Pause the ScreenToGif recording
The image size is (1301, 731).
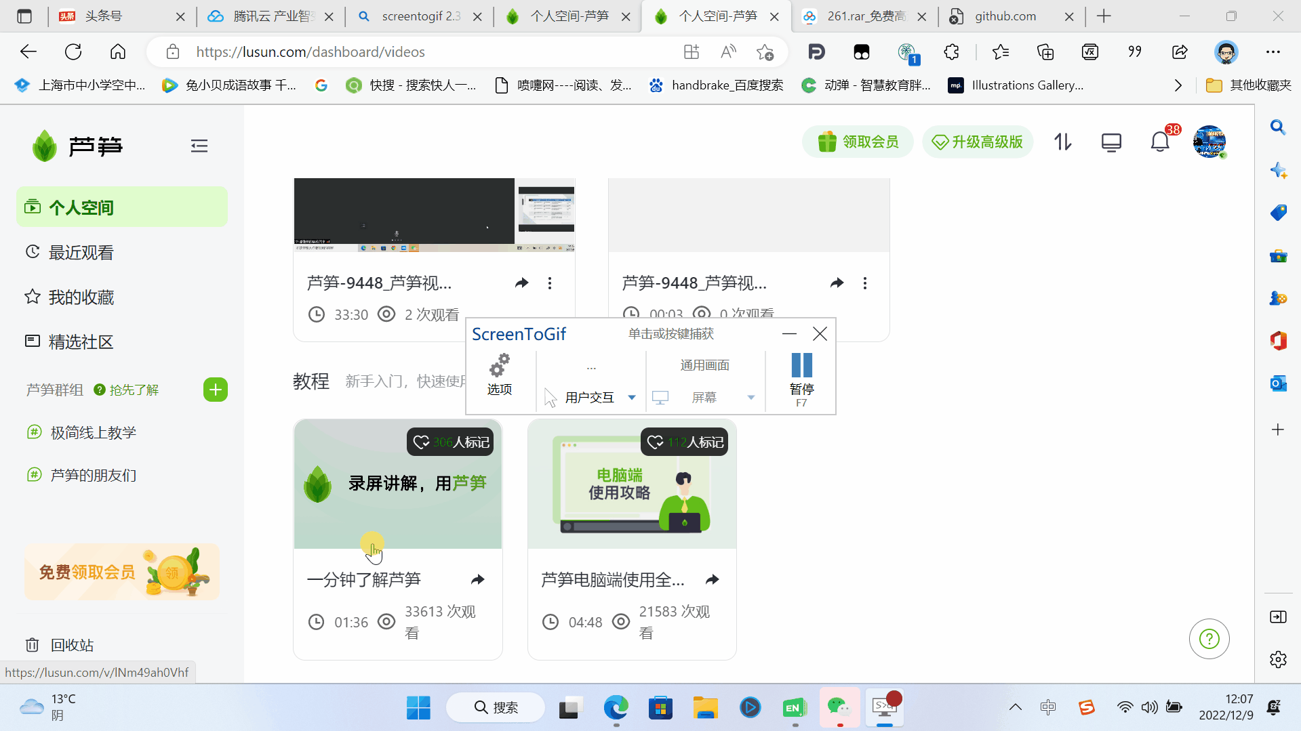[x=801, y=379]
